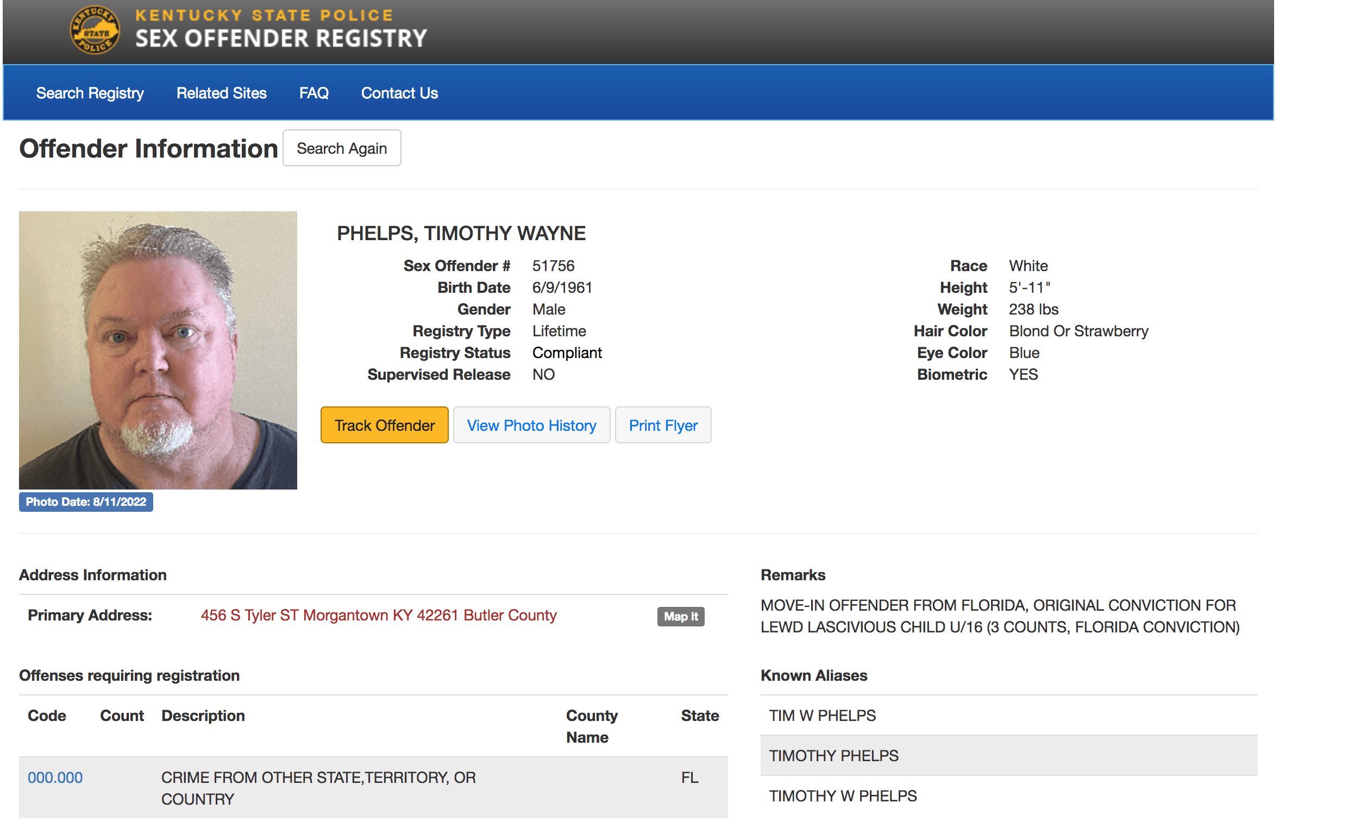This screenshot has width=1367, height=828.
Task: Open View Photo History
Action: 531,425
